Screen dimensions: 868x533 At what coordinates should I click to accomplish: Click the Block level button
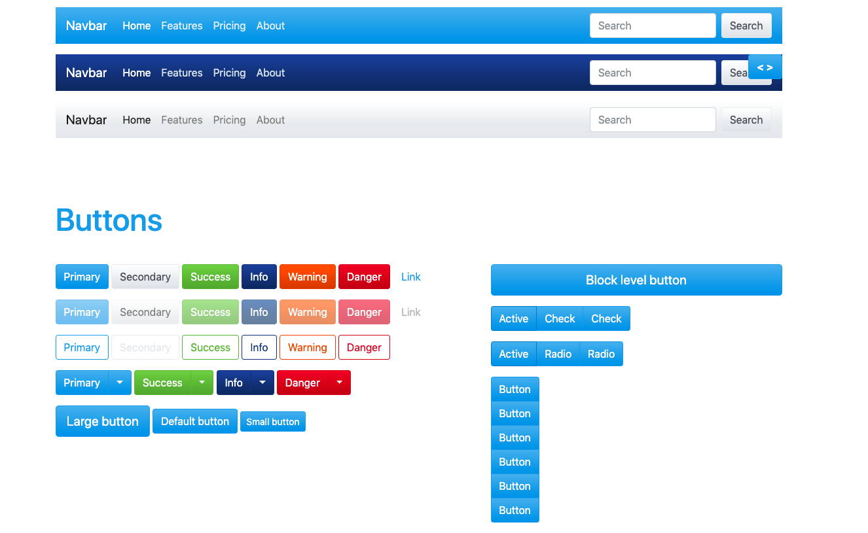tap(636, 280)
